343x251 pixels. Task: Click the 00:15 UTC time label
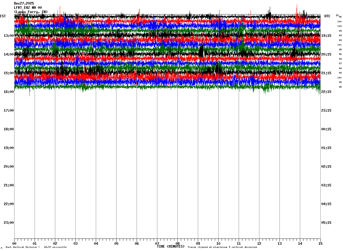pos(326,129)
